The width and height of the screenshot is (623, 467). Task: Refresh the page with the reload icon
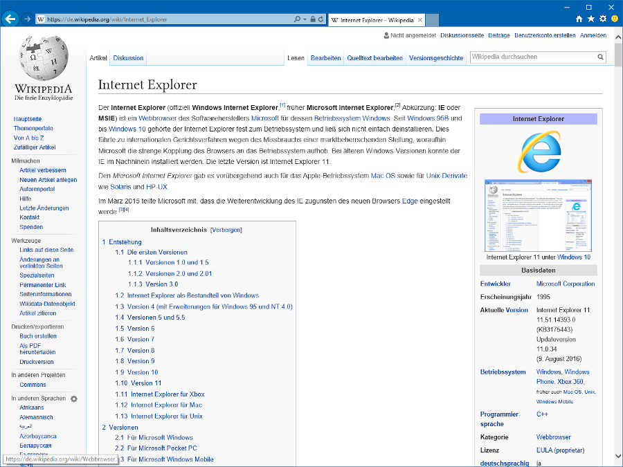click(320, 19)
